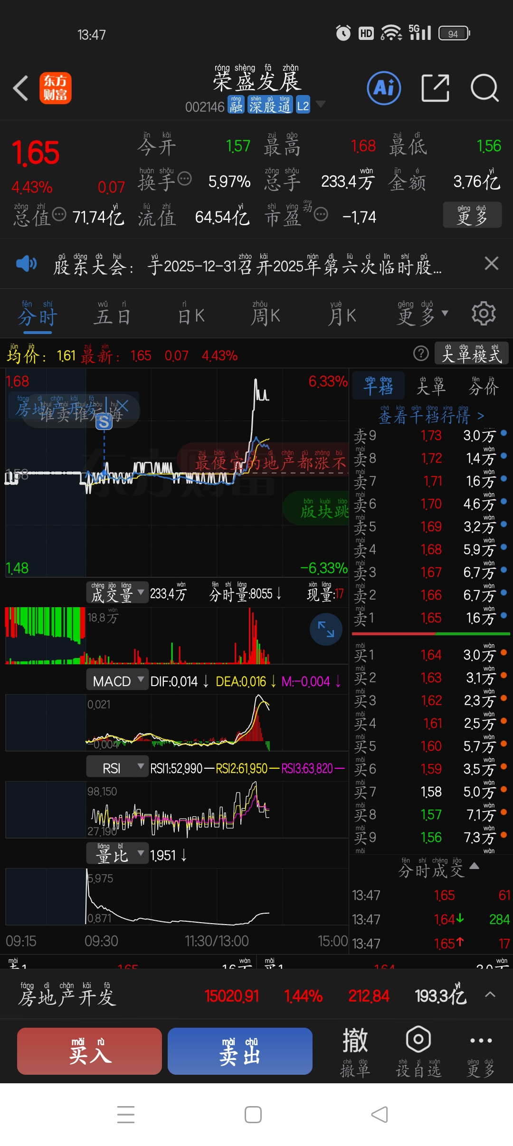This screenshot has width=513, height=1146.
Task: Collapse 分时成交 triangle
Action: coord(474,866)
